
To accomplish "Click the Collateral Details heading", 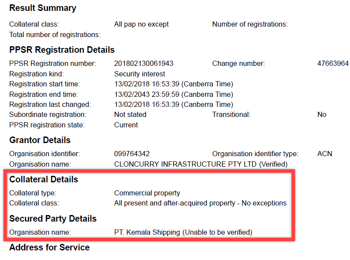I will coord(44,179).
